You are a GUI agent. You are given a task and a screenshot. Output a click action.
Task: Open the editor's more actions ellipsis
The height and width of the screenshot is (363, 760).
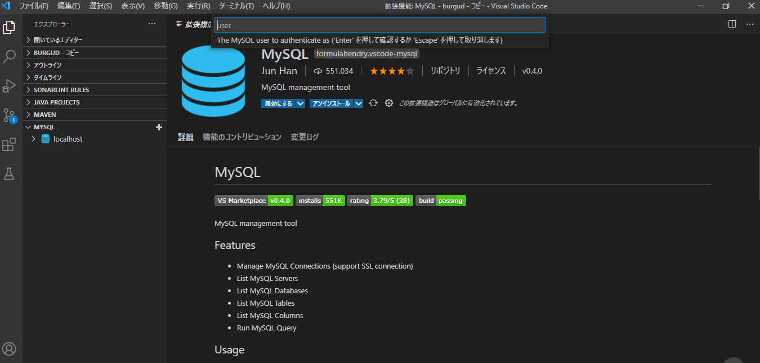pos(749,24)
